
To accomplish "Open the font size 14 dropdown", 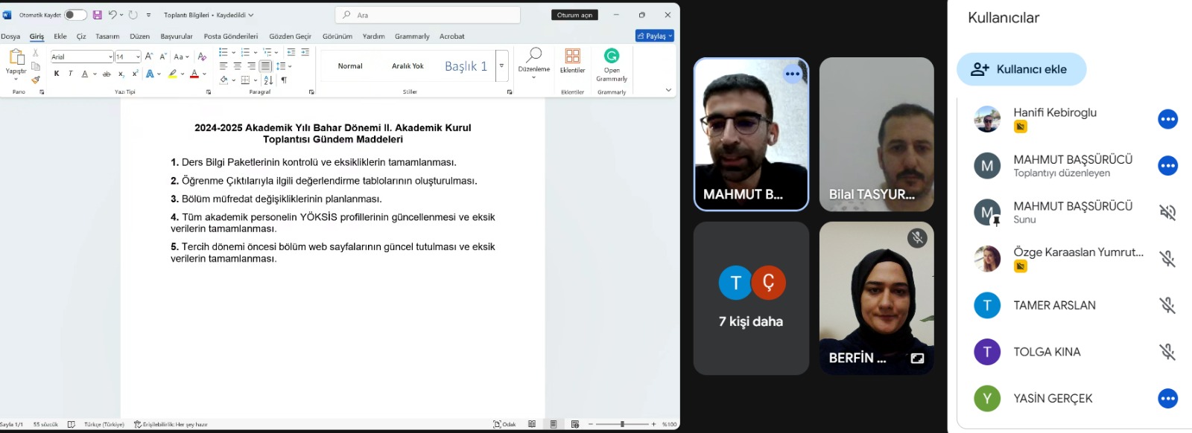I will click(x=138, y=57).
